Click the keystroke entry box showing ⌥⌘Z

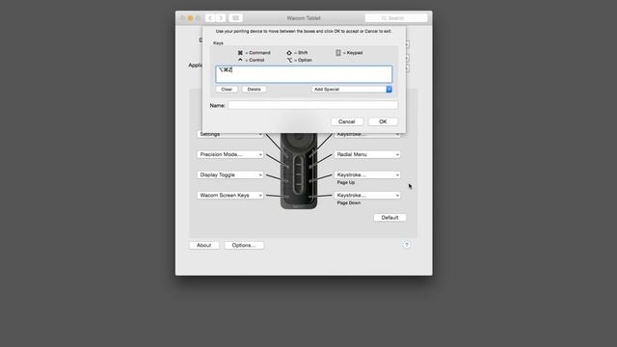click(x=304, y=74)
